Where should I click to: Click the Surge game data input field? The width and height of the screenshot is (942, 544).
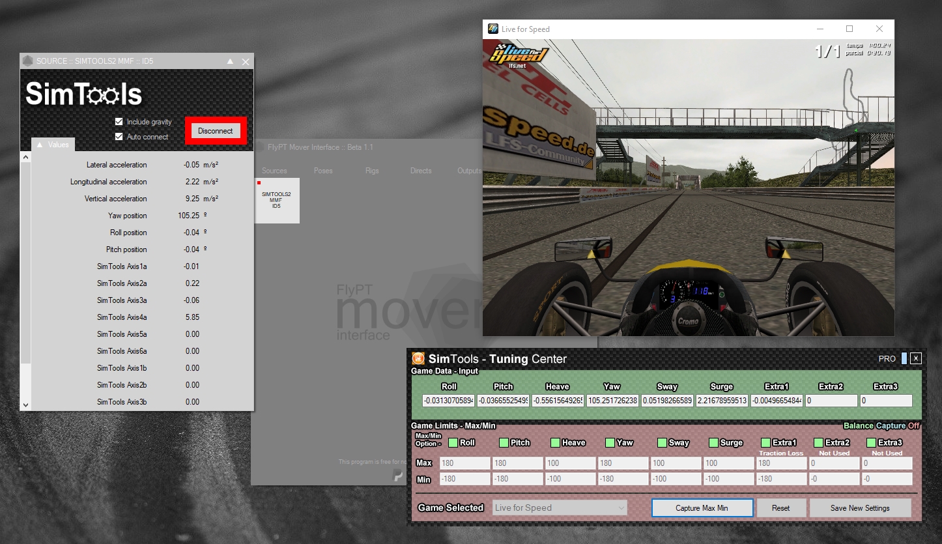click(722, 401)
